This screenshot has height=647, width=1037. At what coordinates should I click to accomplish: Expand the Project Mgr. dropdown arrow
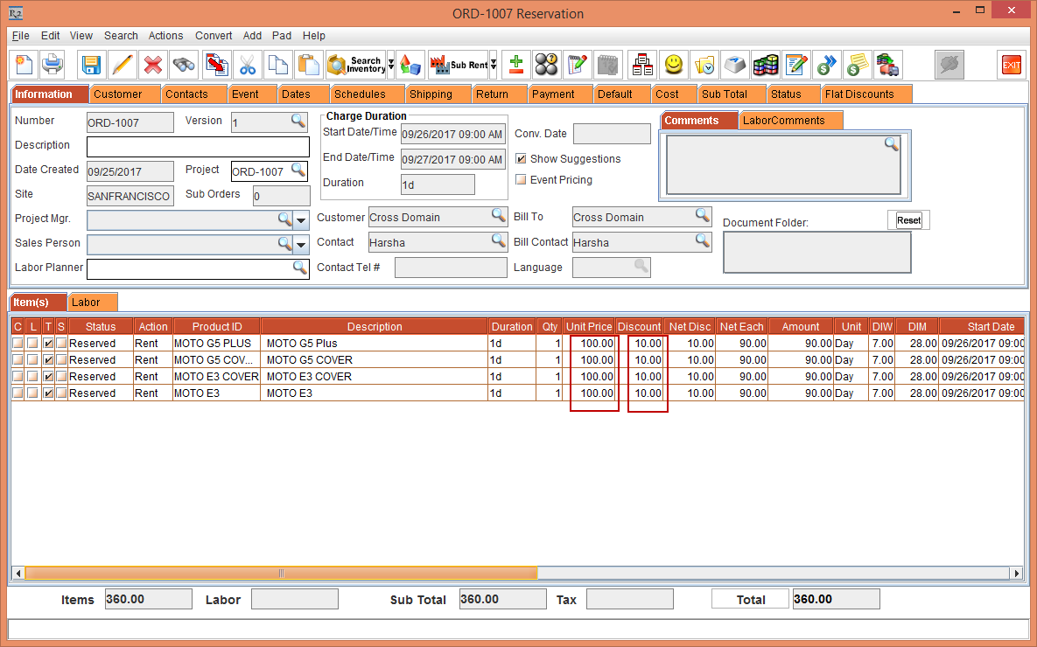[301, 219]
